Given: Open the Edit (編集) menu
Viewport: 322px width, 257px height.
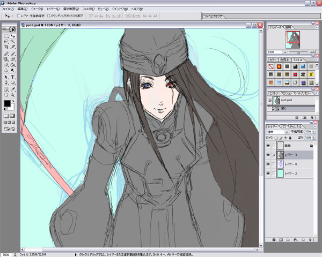Looking at the screenshot, I should click(x=22, y=9).
